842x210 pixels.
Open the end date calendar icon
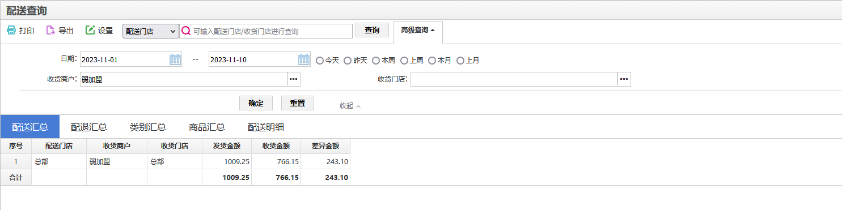304,59
